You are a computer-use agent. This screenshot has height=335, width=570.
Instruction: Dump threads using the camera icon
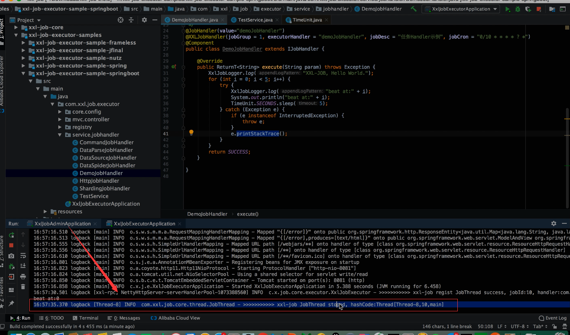11,256
